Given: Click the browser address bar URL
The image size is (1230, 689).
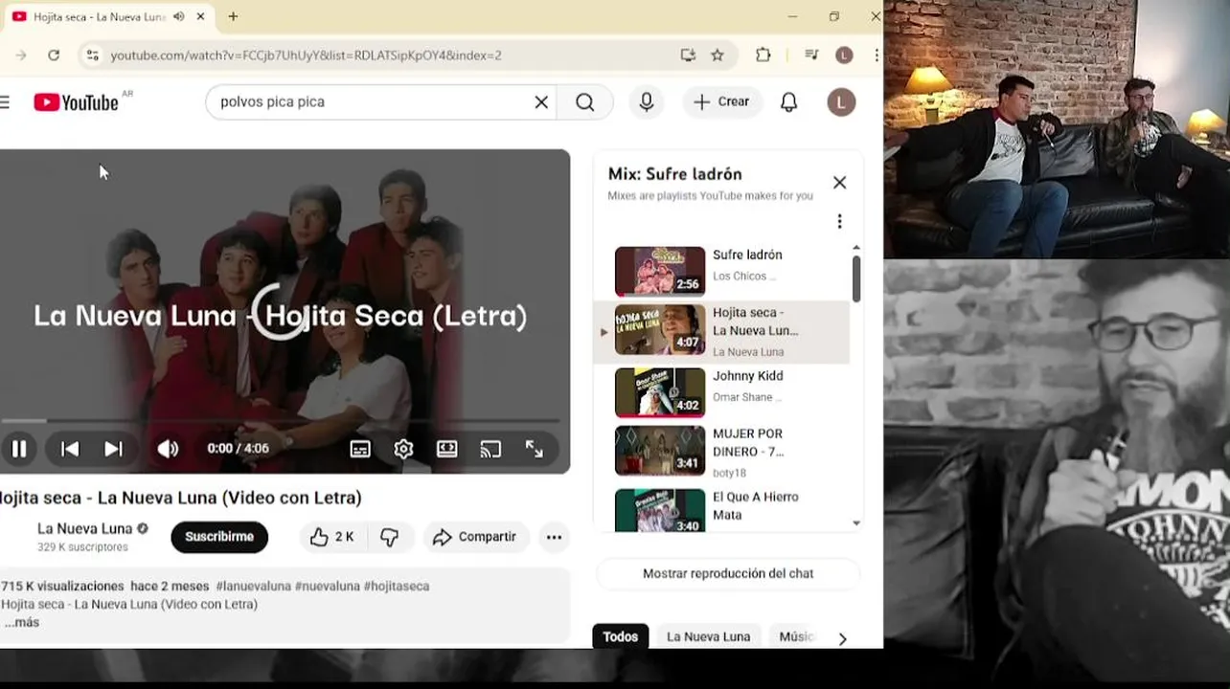Looking at the screenshot, I should tap(307, 56).
